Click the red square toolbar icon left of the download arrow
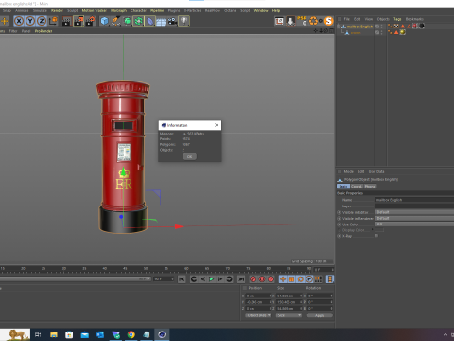This screenshot has width=454, height=341. click(x=279, y=21)
